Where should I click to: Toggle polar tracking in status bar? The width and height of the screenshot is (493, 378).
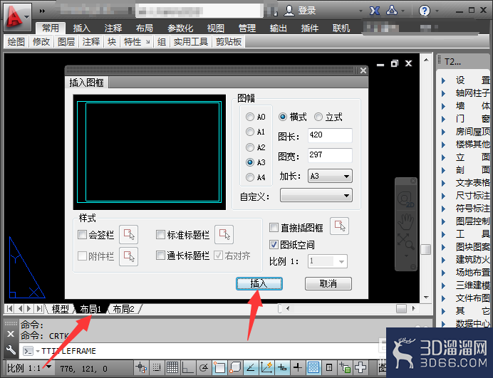204,367
